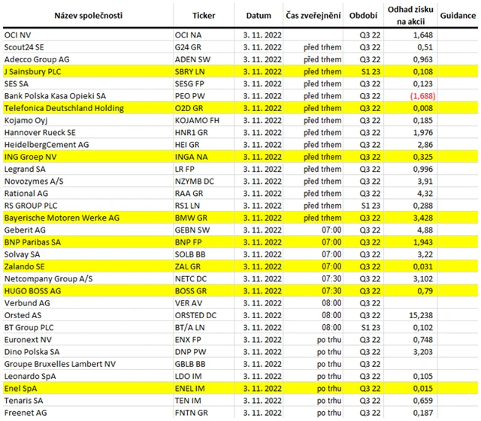This screenshot has width=481, height=421.
Task: Click the Odhad zisku na akcii header
Action: [410, 15]
